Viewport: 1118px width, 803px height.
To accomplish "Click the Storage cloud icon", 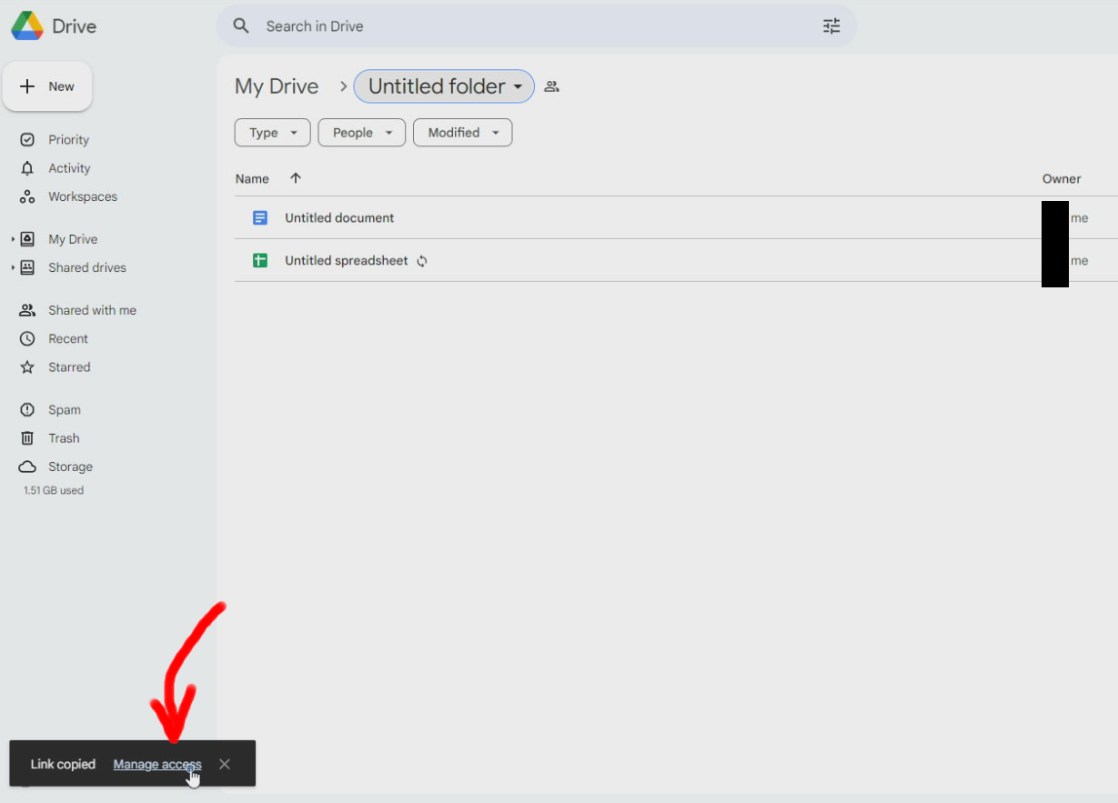I will 28,467.
